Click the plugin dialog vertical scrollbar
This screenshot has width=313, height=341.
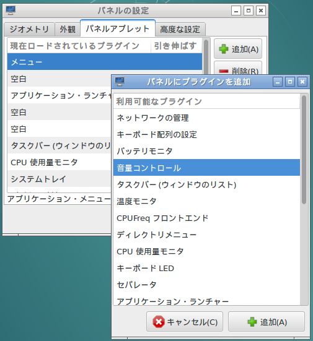click(304, 150)
